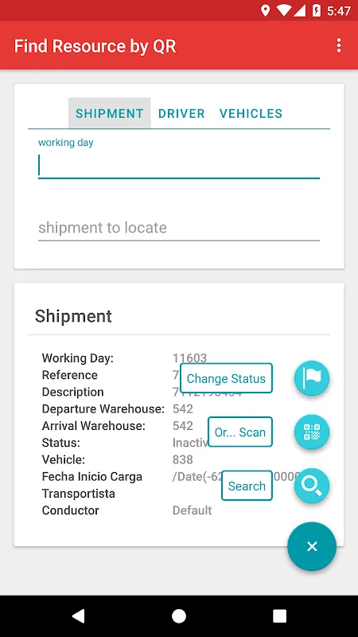Tap the Android recent apps square

point(279,616)
